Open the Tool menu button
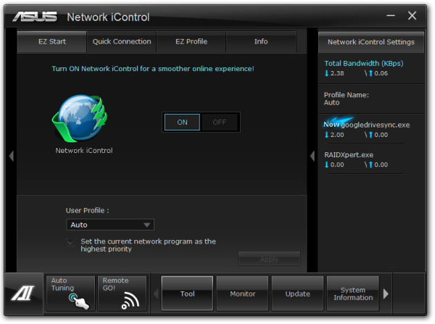 pos(187,294)
